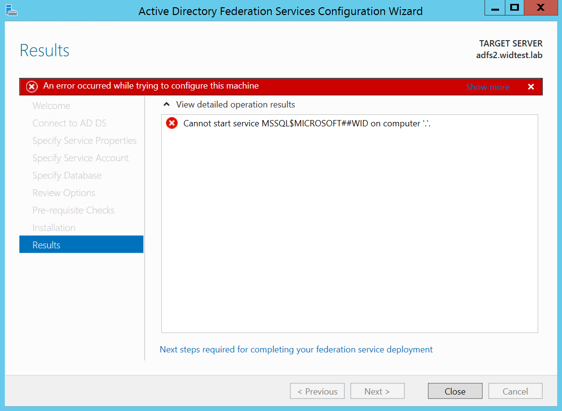Select the Cannot start service MSSQL$MICROSOFT##WID message
562x411 pixels.
307,123
